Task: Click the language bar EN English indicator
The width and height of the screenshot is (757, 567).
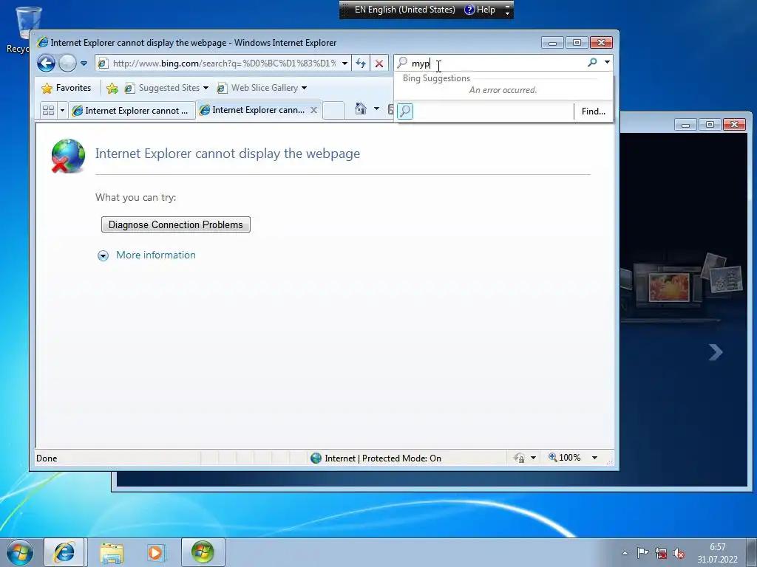Action: tap(404, 10)
